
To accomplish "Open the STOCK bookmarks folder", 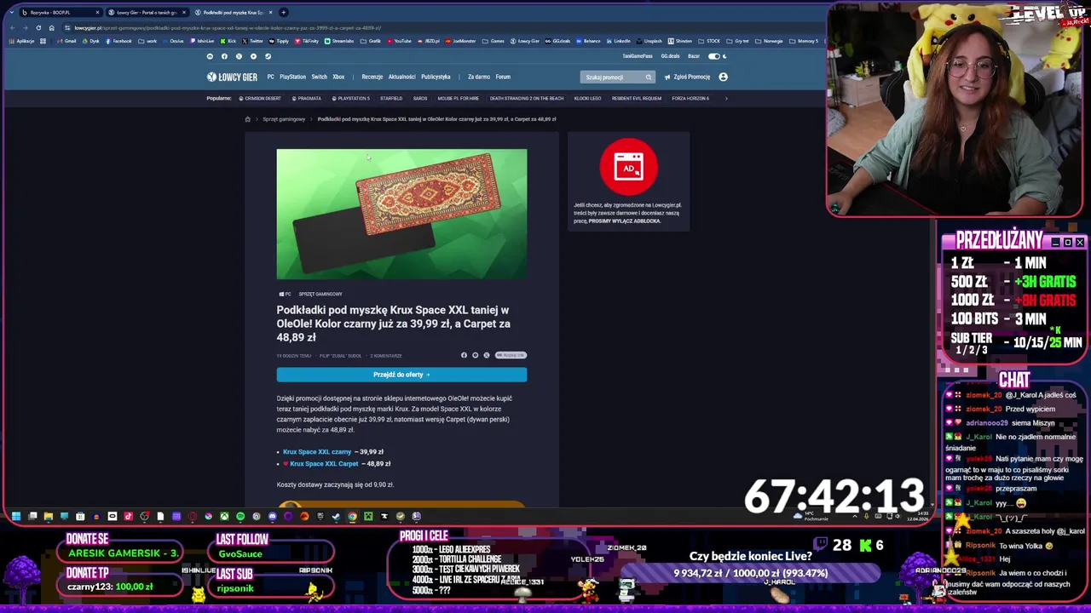I will point(709,41).
